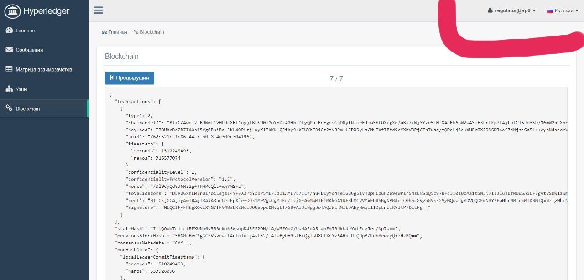Go to previous block with Предыдущий button
584x280 pixels.
[x=130, y=78]
